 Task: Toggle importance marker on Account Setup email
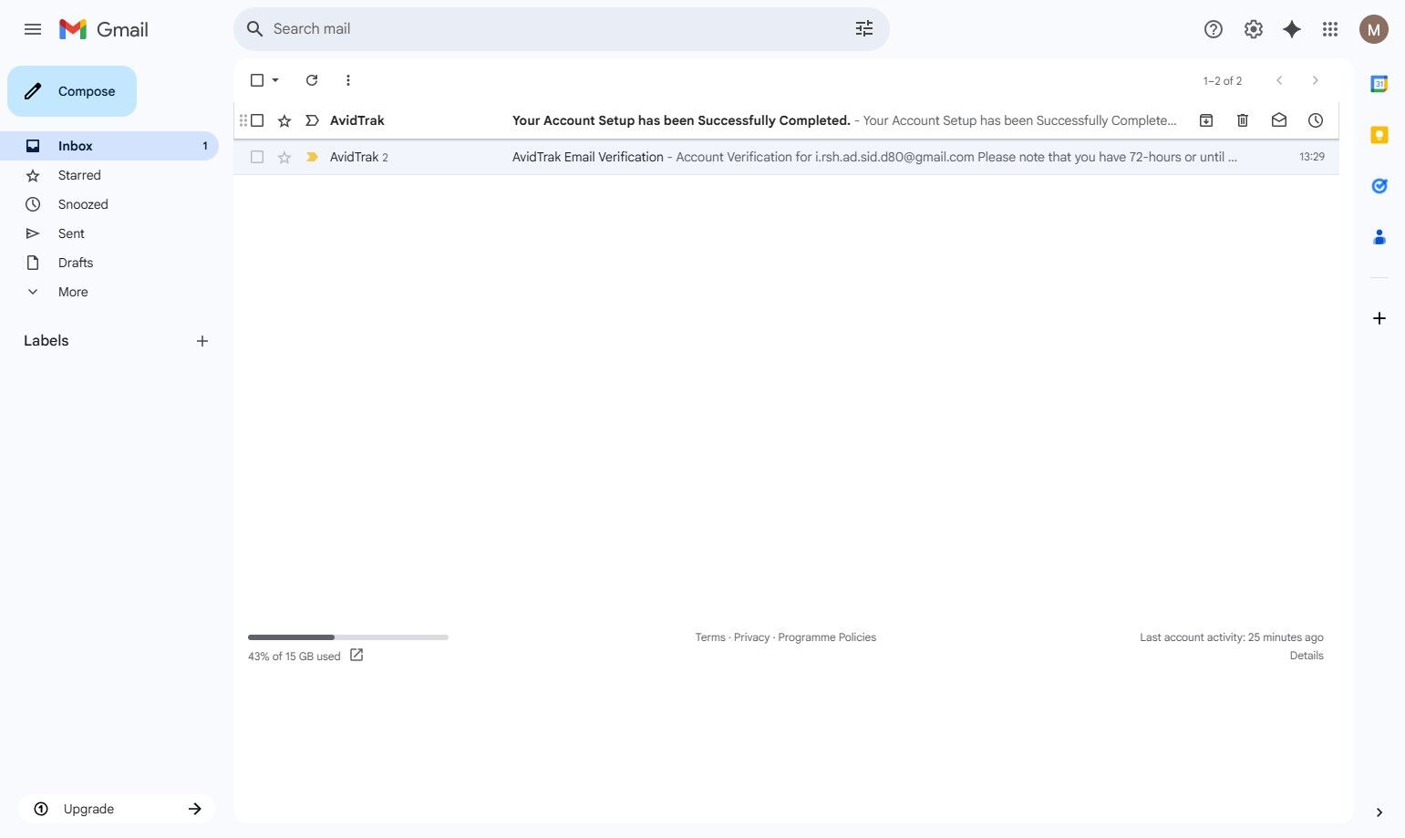[312, 120]
